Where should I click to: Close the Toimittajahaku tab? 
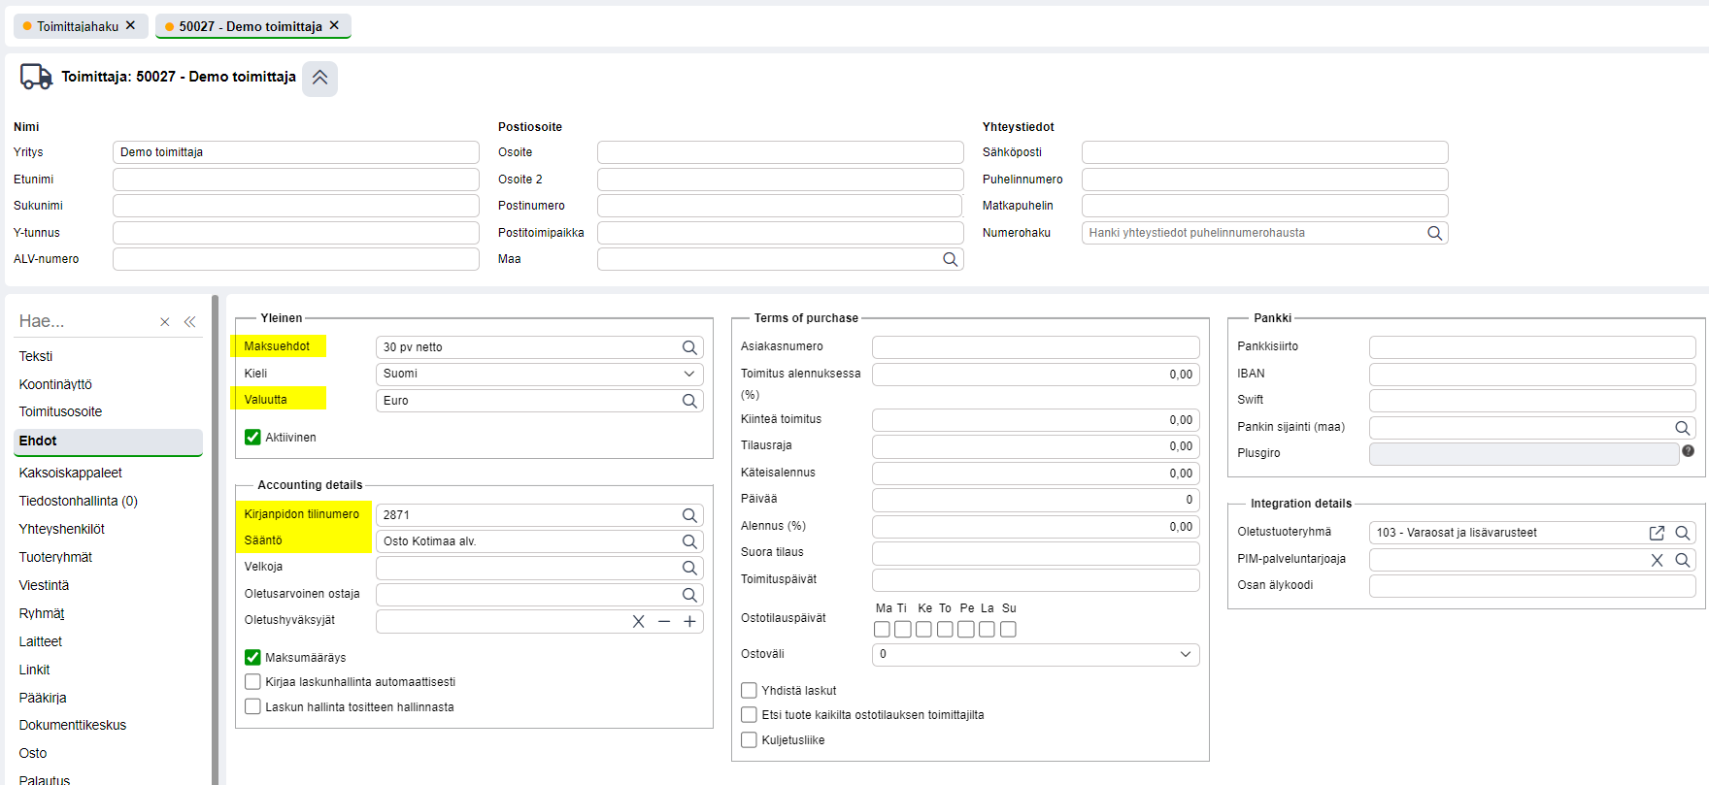[130, 25]
